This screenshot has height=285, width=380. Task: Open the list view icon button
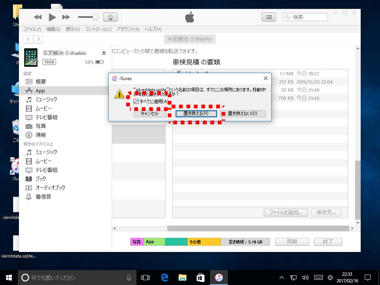pyautogui.click(x=269, y=17)
